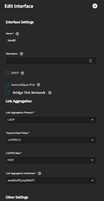Screen dimensions: 104x201
Task: Close the Edit Interface panel
Action: [x=95, y=6]
